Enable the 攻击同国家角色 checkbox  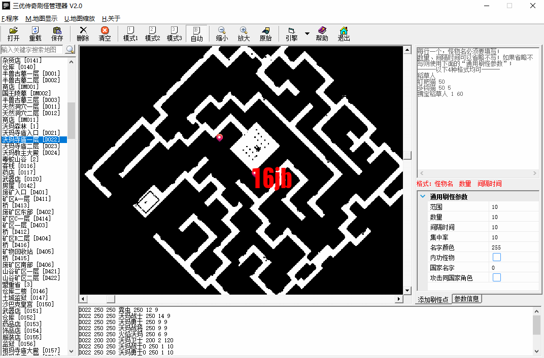click(497, 277)
